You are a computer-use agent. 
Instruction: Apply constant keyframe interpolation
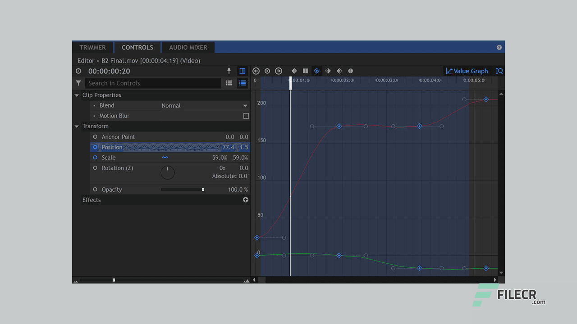[305, 71]
